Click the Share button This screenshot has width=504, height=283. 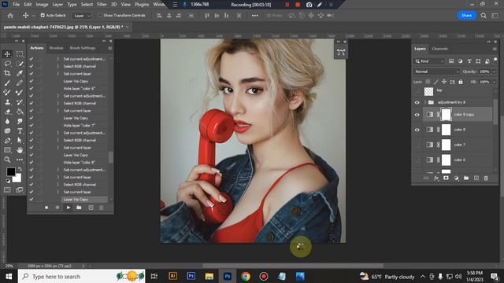click(466, 16)
